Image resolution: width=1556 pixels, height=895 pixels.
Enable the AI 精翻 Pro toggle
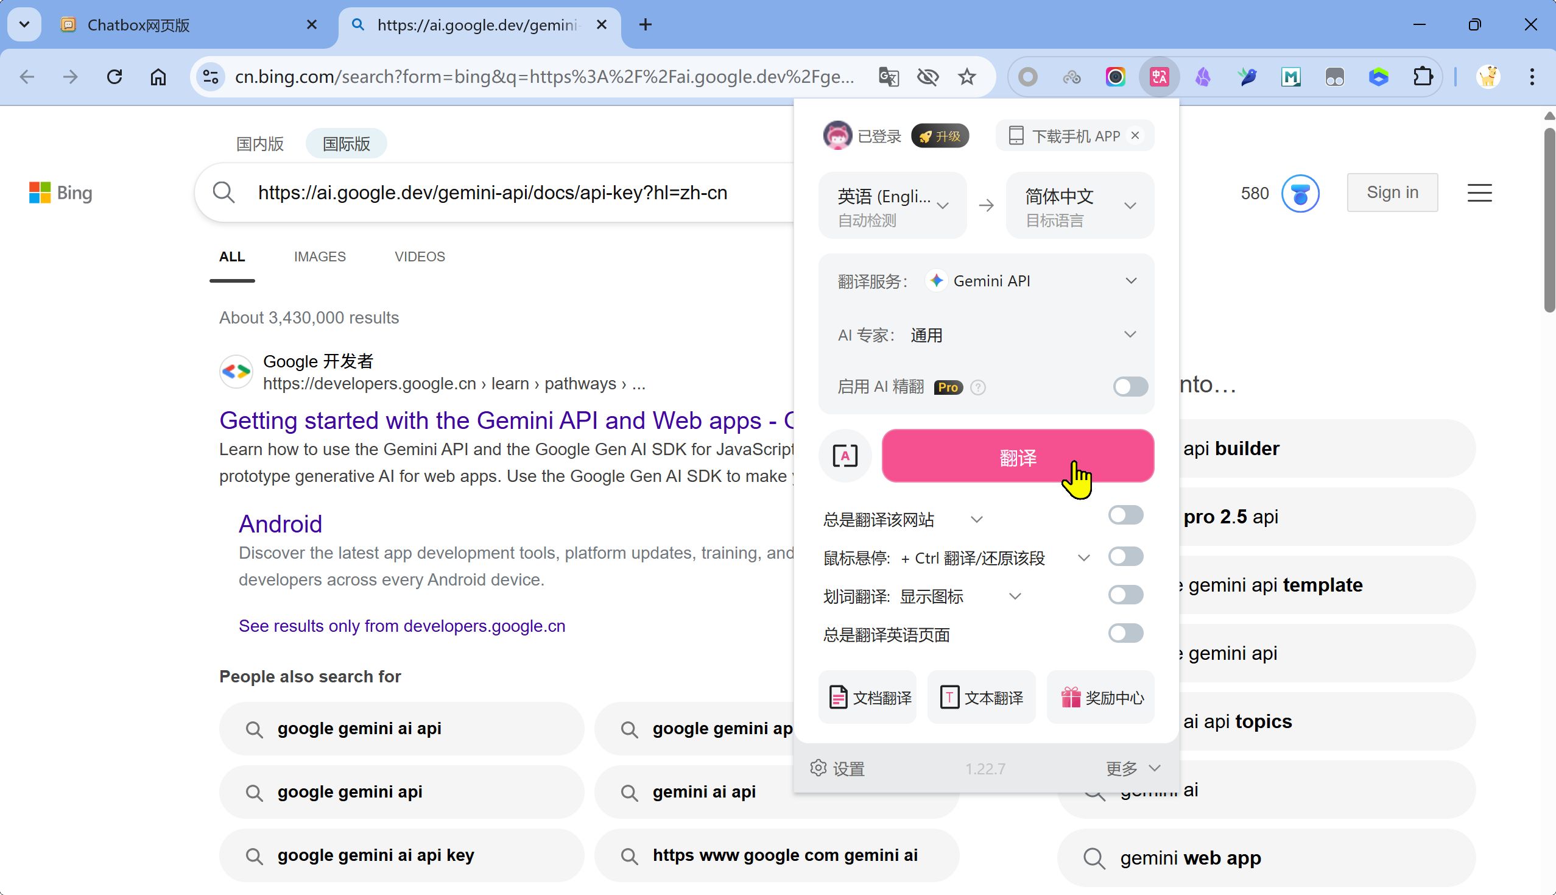pyautogui.click(x=1130, y=387)
